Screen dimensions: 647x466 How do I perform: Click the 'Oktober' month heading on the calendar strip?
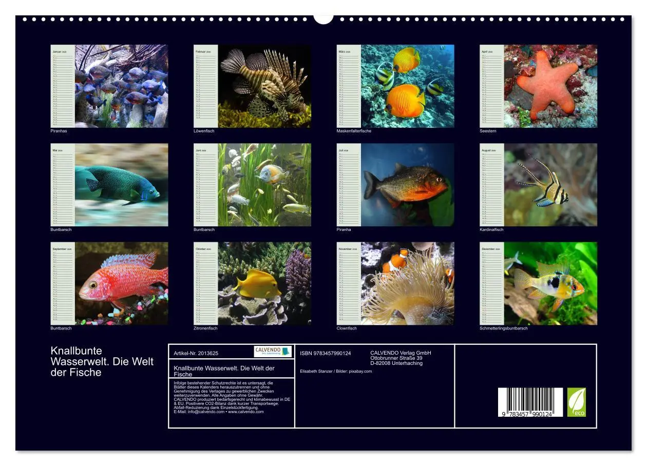[200, 249]
